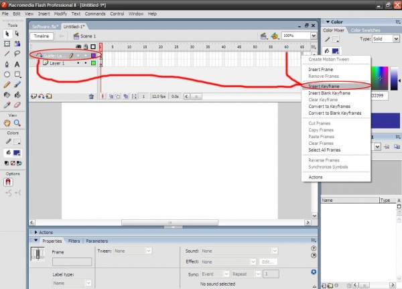Click the Insert Layer icon
Viewport: 402px width, 289px height.
click(33, 97)
